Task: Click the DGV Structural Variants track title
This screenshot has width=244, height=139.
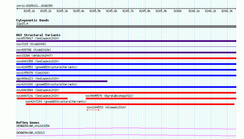Action: pos(38,35)
